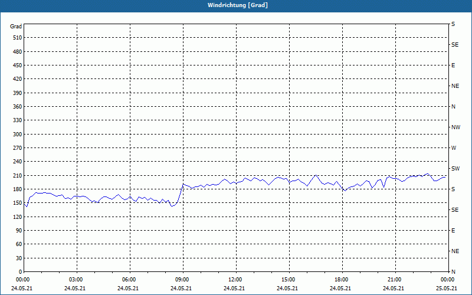
Task: Select the 360 y-axis tick label
Action: pos(18,107)
